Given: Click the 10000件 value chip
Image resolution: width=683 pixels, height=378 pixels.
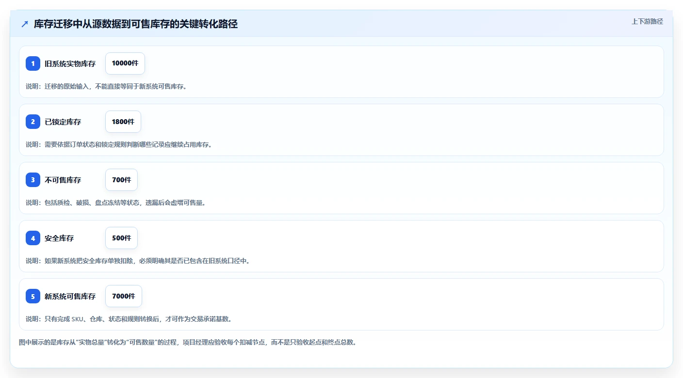Looking at the screenshot, I should 125,63.
